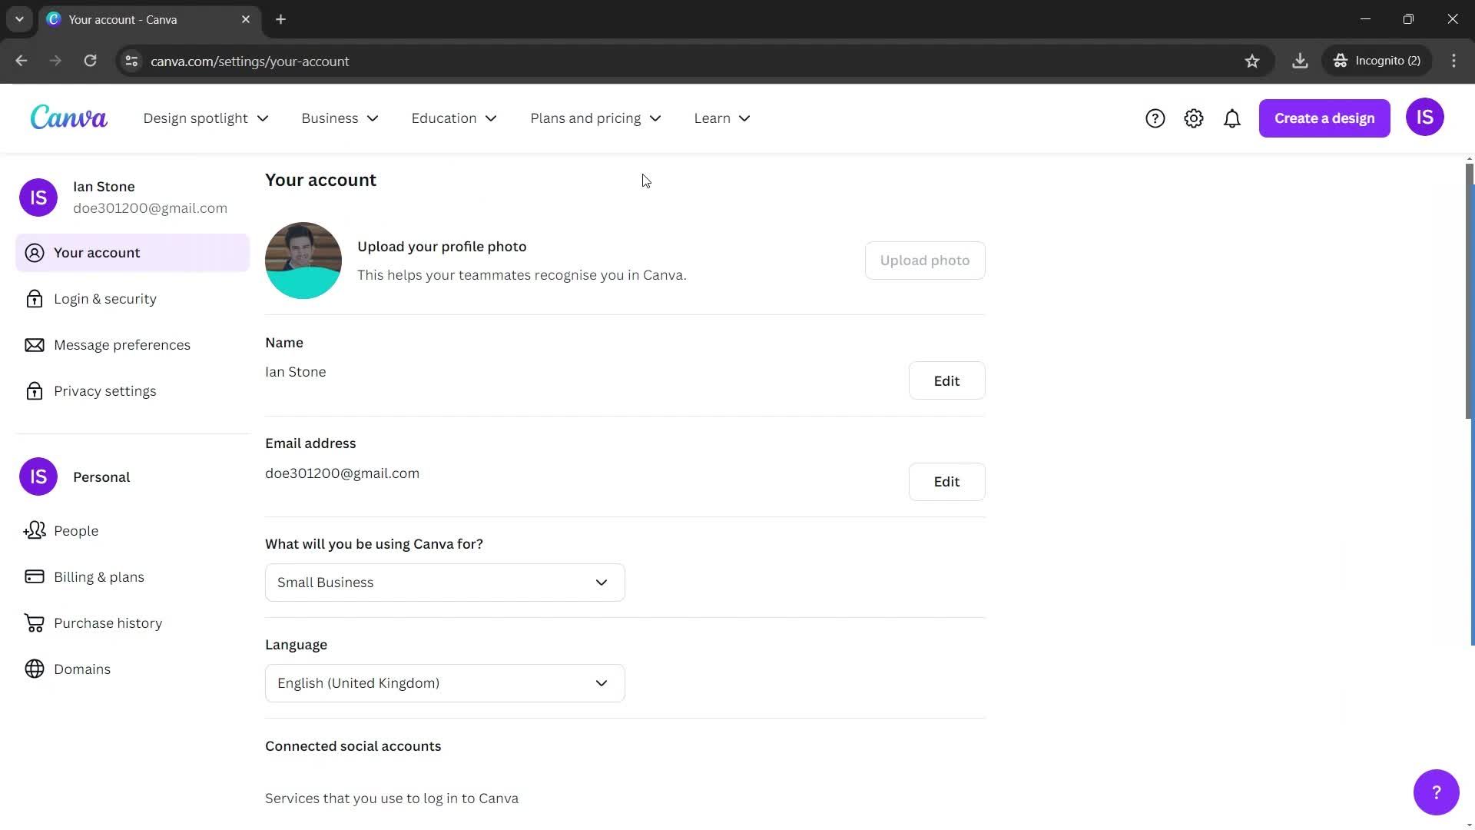Click the Canva home logo icon
Screen dimensions: 1475x830
69,118
